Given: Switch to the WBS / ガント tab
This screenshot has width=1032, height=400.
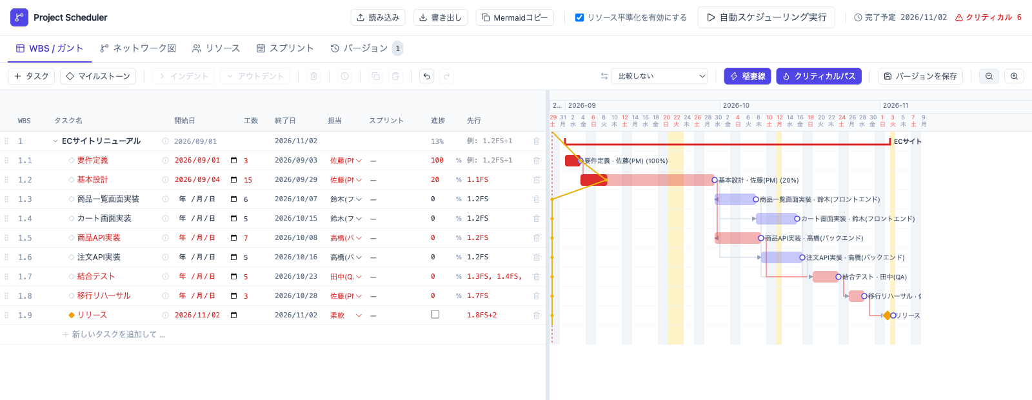Looking at the screenshot, I should pyautogui.click(x=50, y=48).
